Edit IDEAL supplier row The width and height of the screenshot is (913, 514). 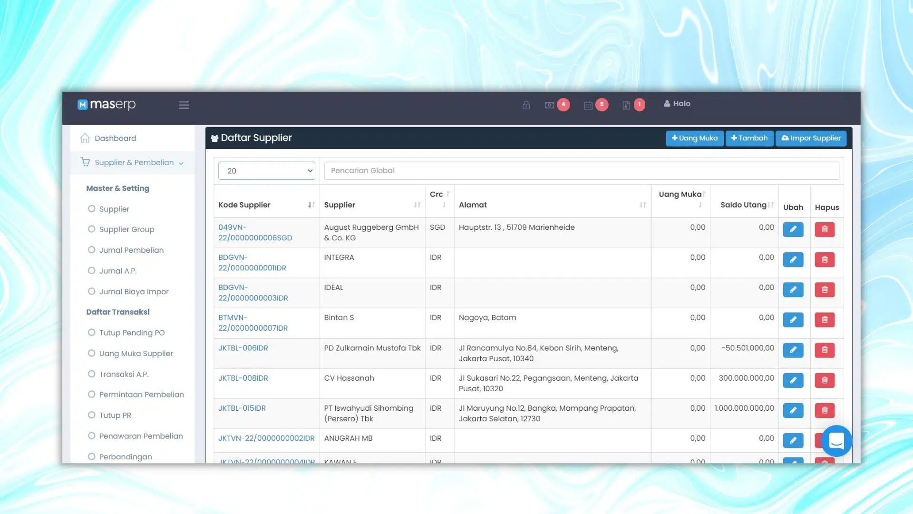tap(793, 289)
